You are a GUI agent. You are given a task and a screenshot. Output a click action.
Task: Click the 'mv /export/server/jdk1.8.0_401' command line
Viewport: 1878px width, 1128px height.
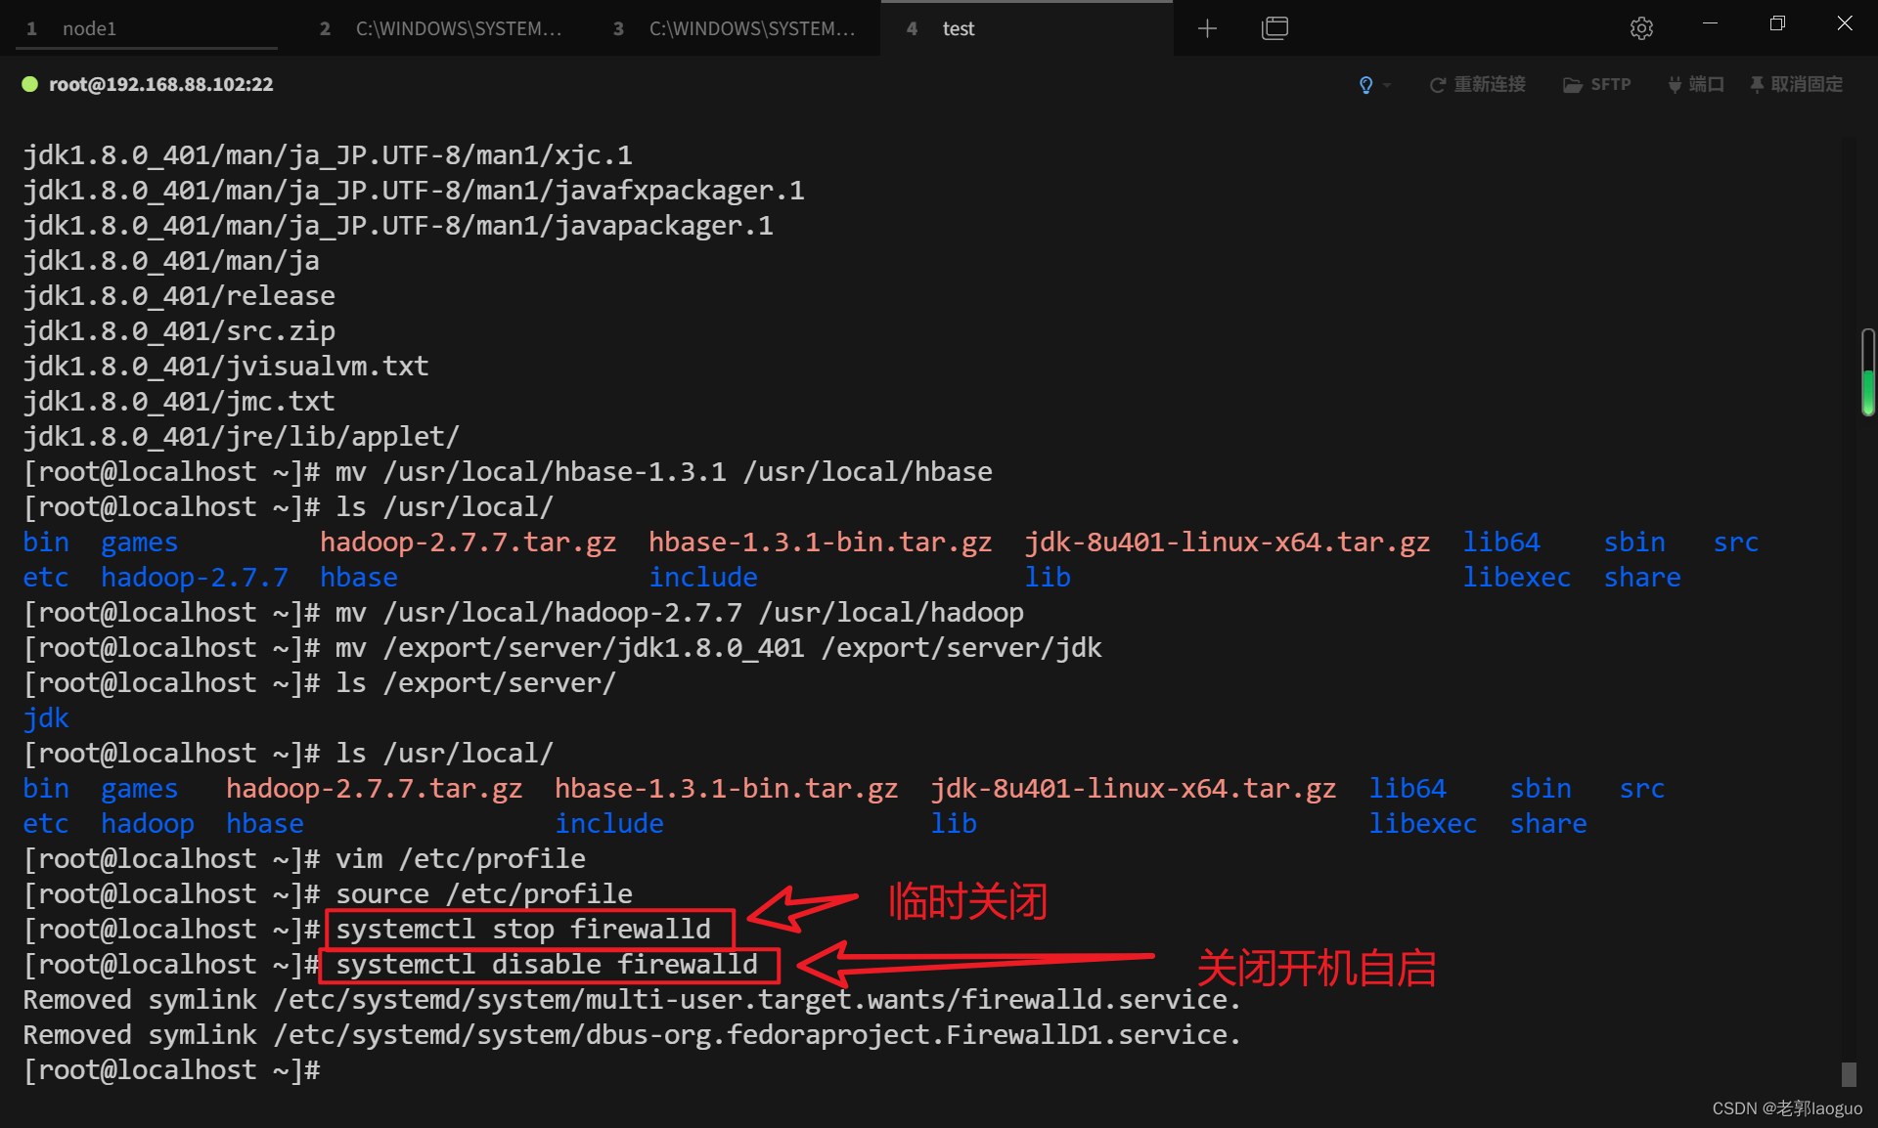point(562,647)
